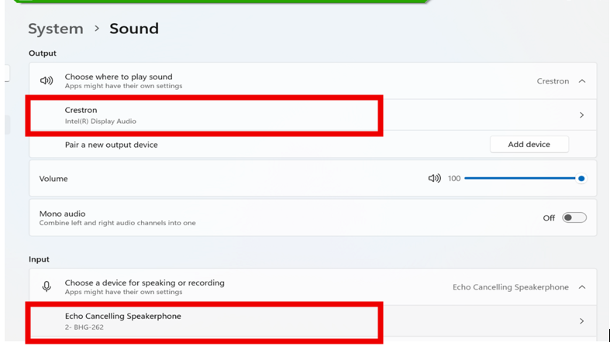Click the Add device button

pos(529,145)
